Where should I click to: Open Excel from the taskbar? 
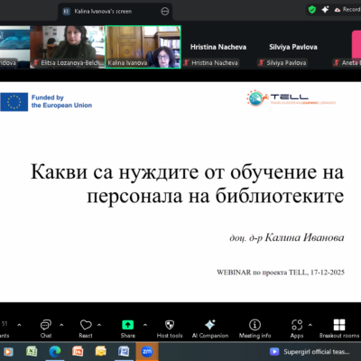tap(32, 351)
